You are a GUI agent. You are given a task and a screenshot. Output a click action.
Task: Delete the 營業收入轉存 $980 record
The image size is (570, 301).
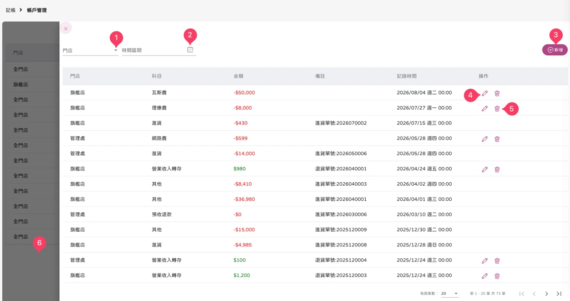pos(497,169)
